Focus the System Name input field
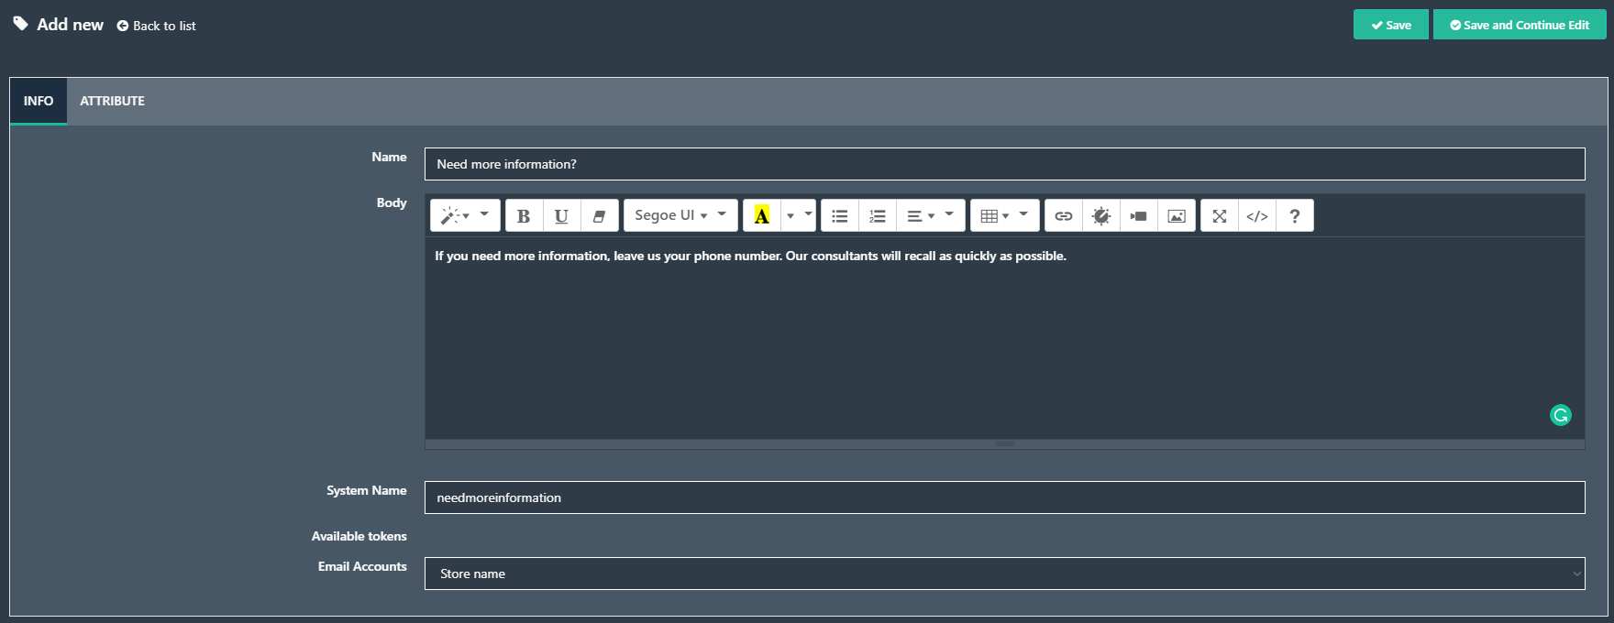The image size is (1614, 623). click(x=1004, y=497)
